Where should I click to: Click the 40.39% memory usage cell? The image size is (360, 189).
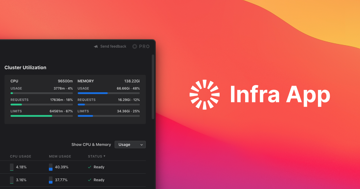[61, 167]
